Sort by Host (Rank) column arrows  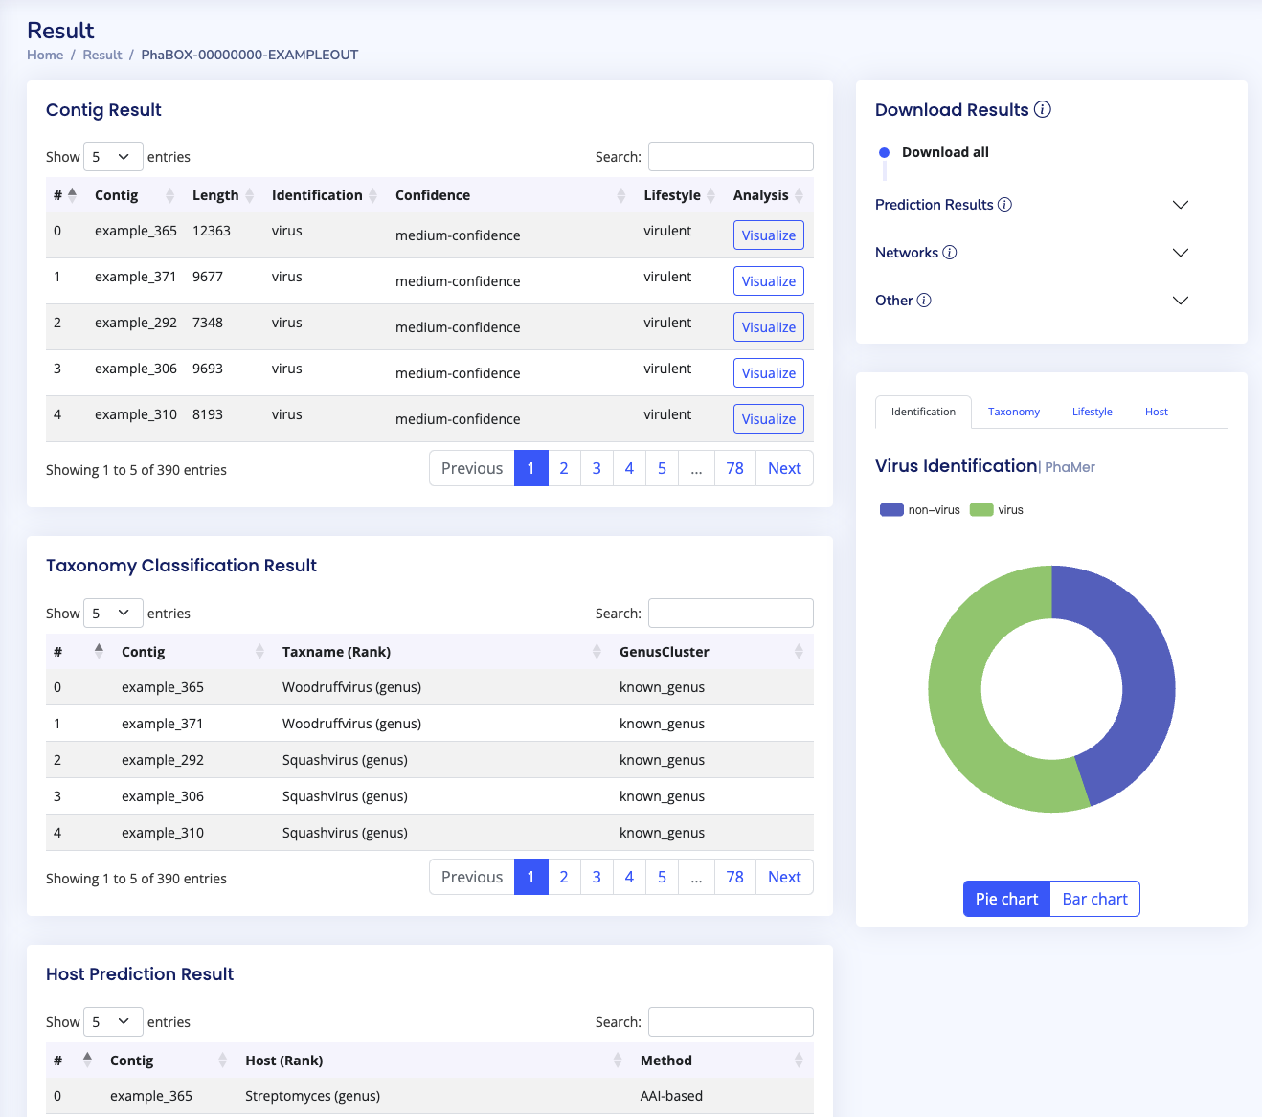pos(618,1061)
